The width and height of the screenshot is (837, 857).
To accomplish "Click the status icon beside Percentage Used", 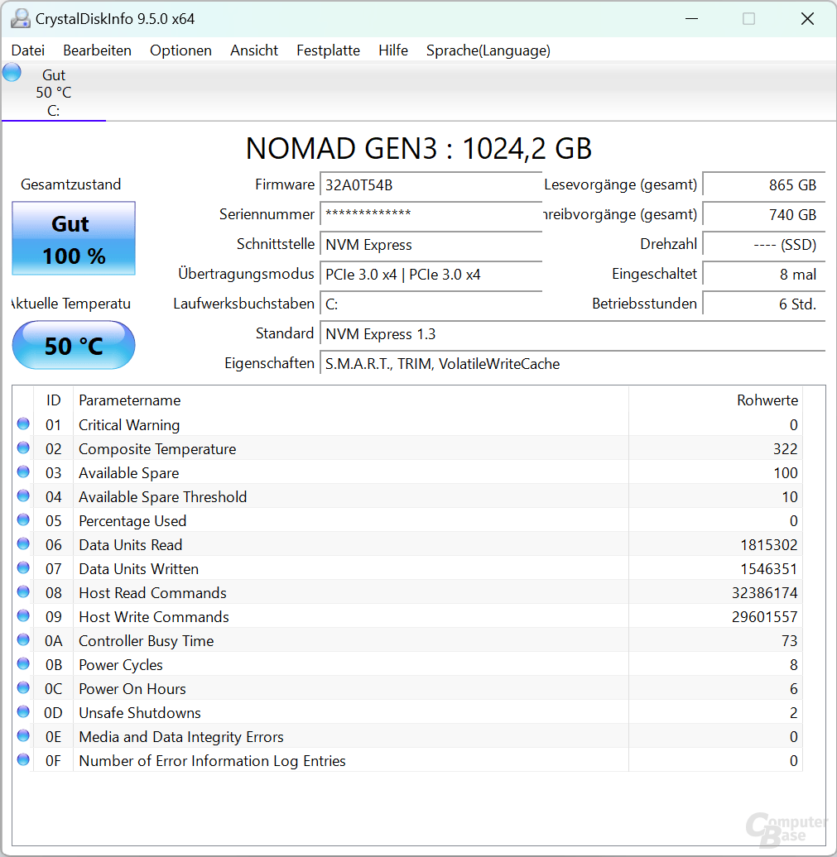I will (x=23, y=520).
